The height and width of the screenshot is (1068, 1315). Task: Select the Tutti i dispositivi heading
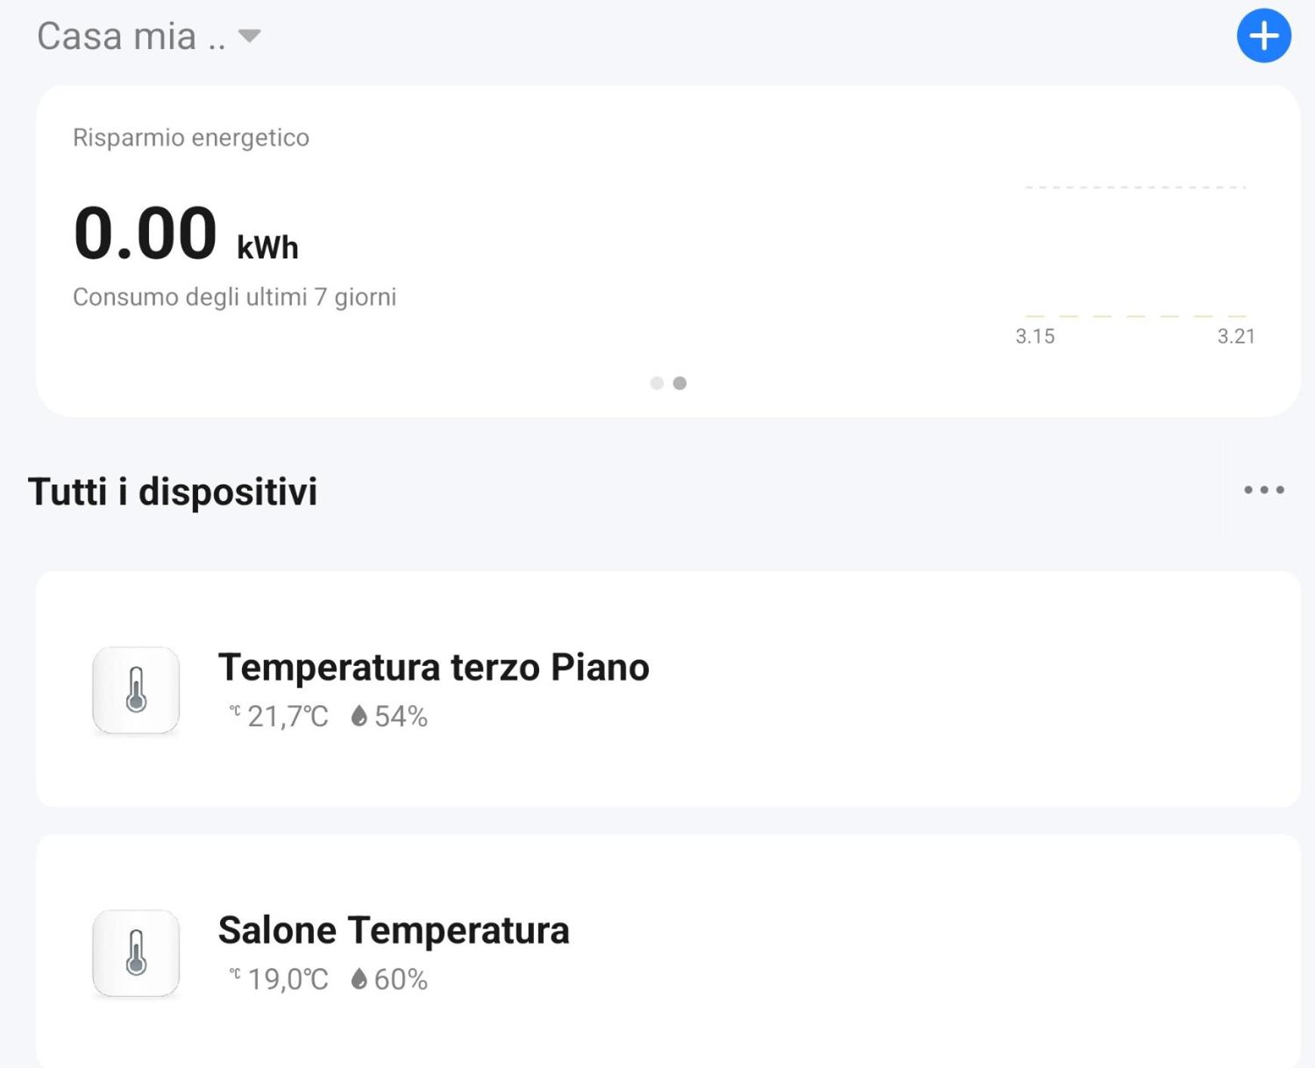172,491
